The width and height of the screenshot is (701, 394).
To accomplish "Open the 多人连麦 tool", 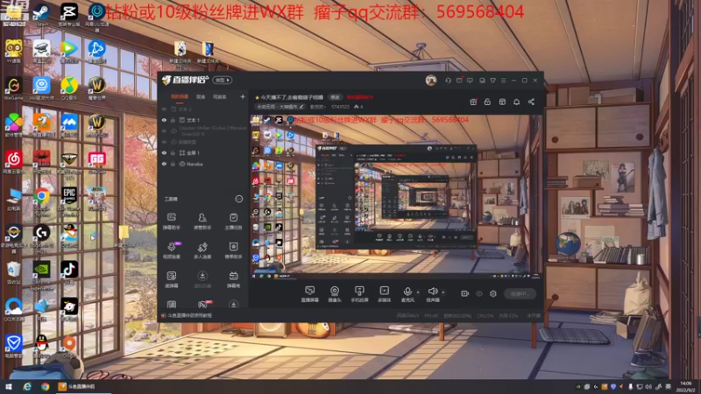I will pos(202,250).
